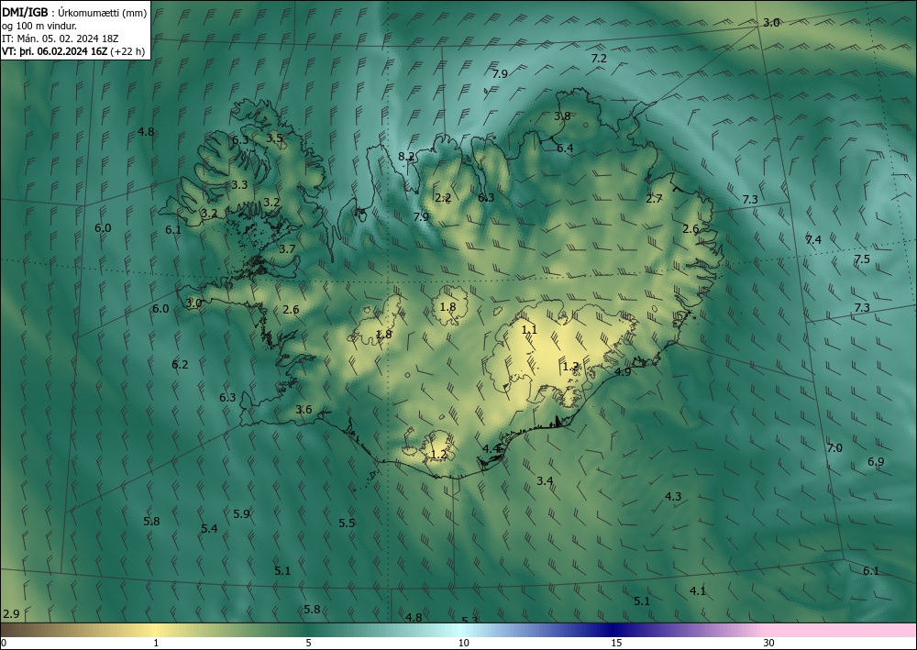Click the 8.2 value on the map

(x=406, y=157)
